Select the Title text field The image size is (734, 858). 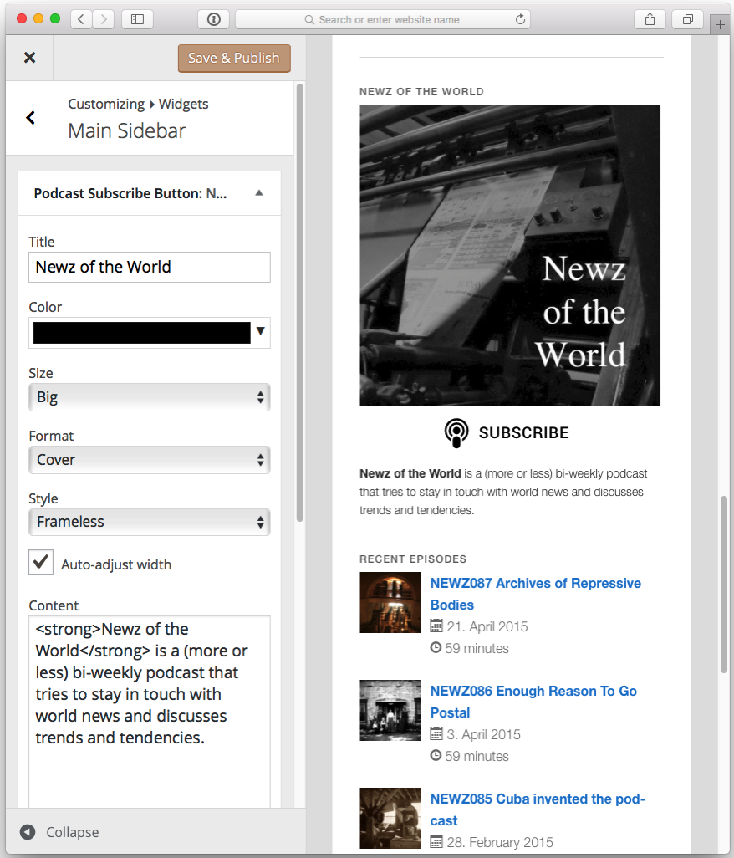click(149, 267)
